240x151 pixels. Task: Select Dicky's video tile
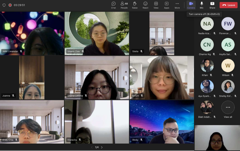(x=162, y=122)
